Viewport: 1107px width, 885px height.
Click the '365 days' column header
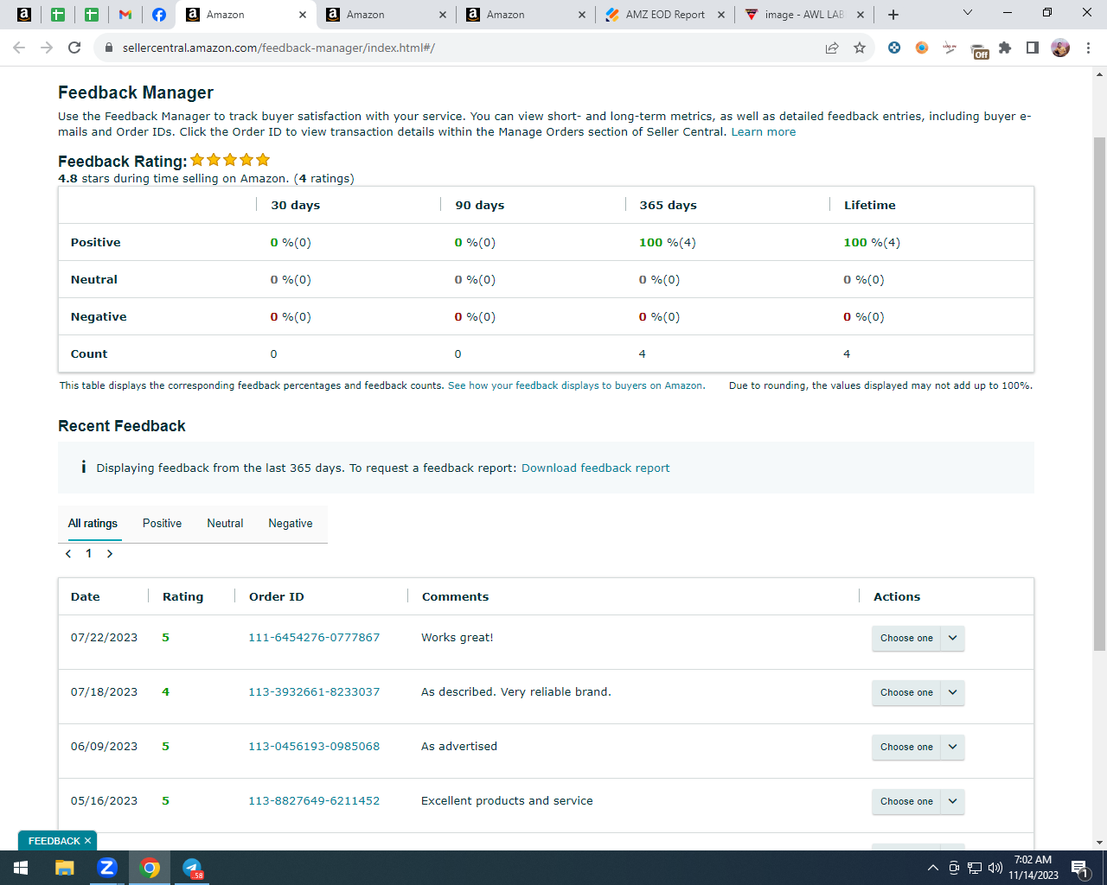coord(668,206)
